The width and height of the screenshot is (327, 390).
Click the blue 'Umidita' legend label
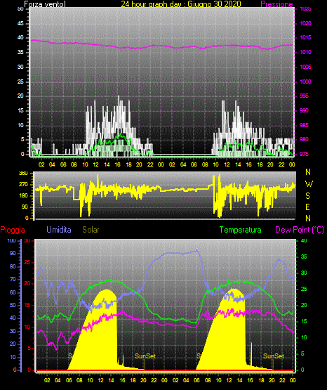[x=59, y=230]
